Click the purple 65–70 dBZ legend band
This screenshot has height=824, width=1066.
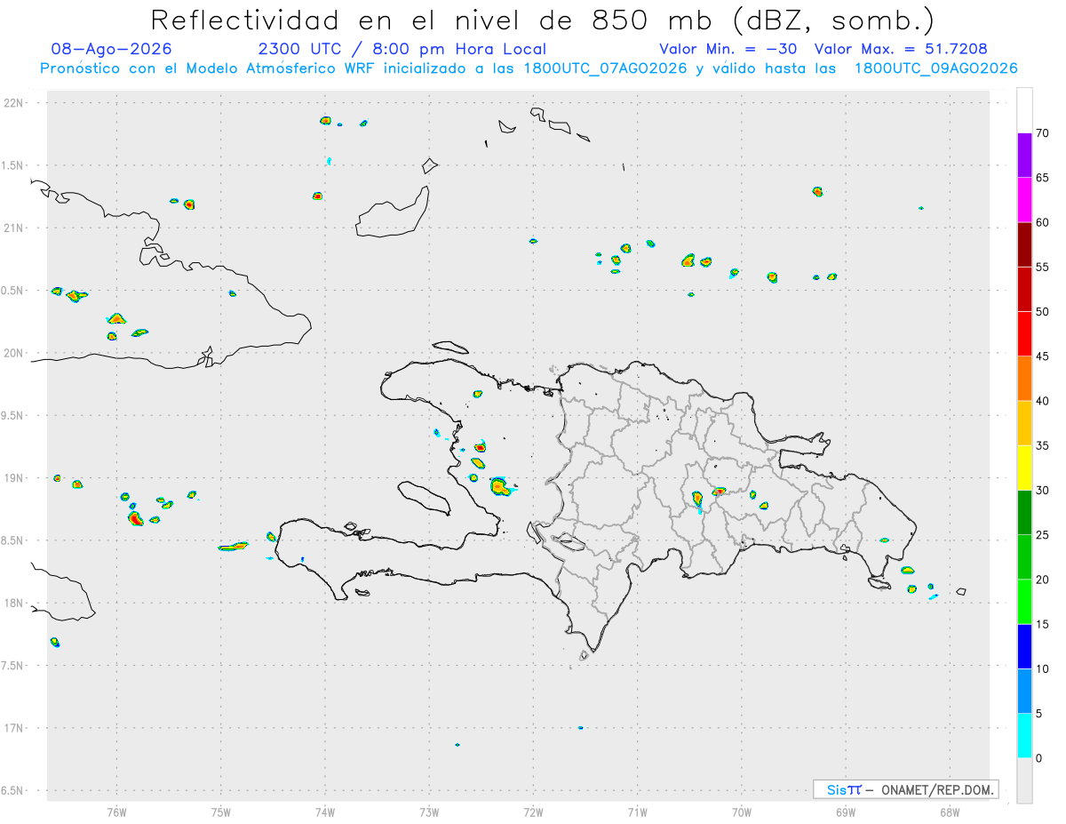[x=1024, y=156]
